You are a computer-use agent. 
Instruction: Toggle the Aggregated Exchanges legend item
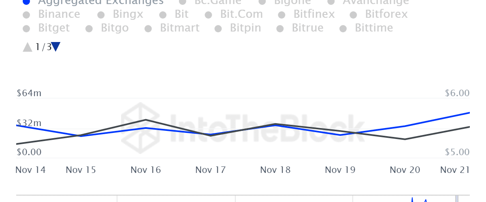[101, 2]
